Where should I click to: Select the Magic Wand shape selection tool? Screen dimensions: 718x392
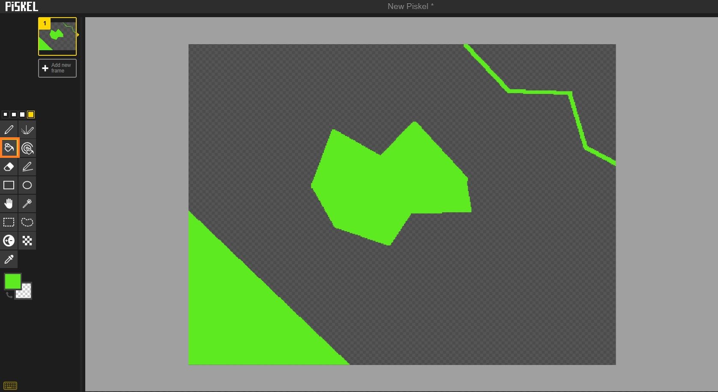click(27, 204)
